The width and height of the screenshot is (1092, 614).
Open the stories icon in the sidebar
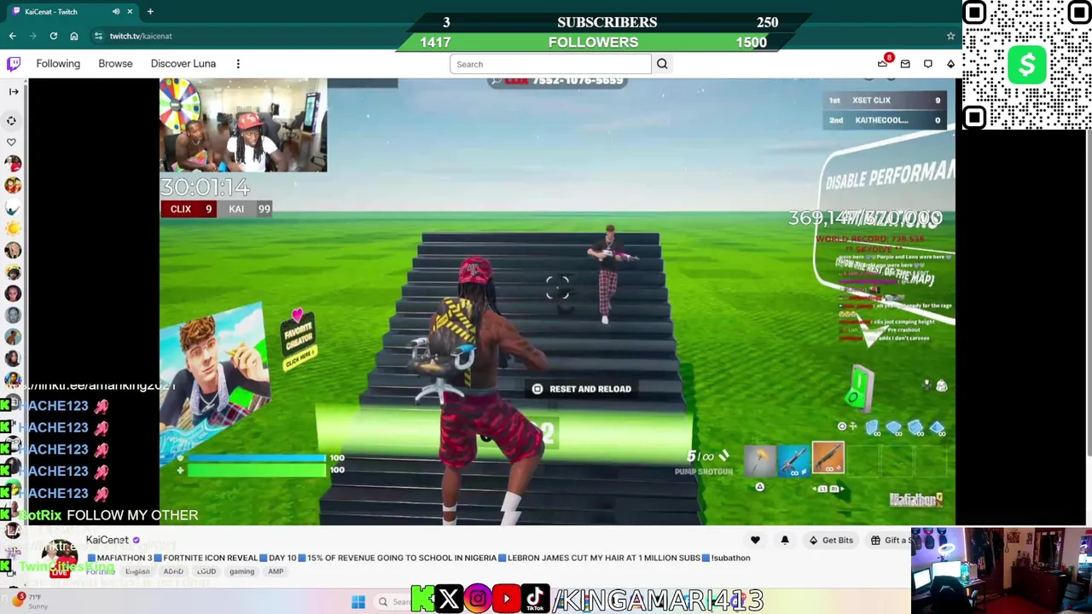pos(12,120)
